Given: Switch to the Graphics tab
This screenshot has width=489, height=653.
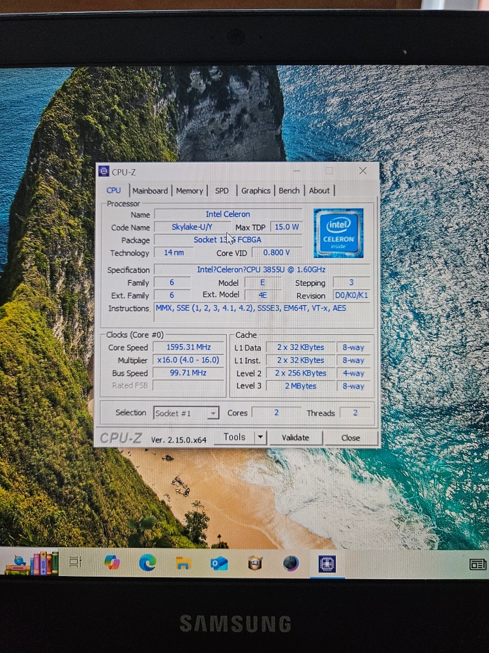Looking at the screenshot, I should 256,191.
